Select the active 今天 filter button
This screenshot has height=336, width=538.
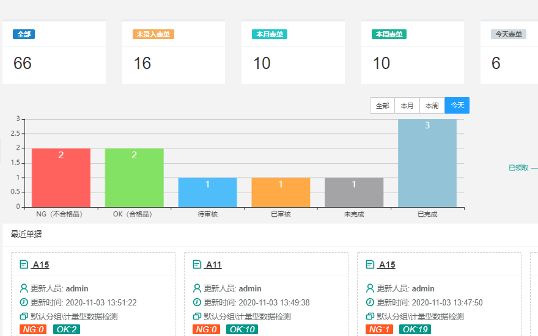coord(457,106)
